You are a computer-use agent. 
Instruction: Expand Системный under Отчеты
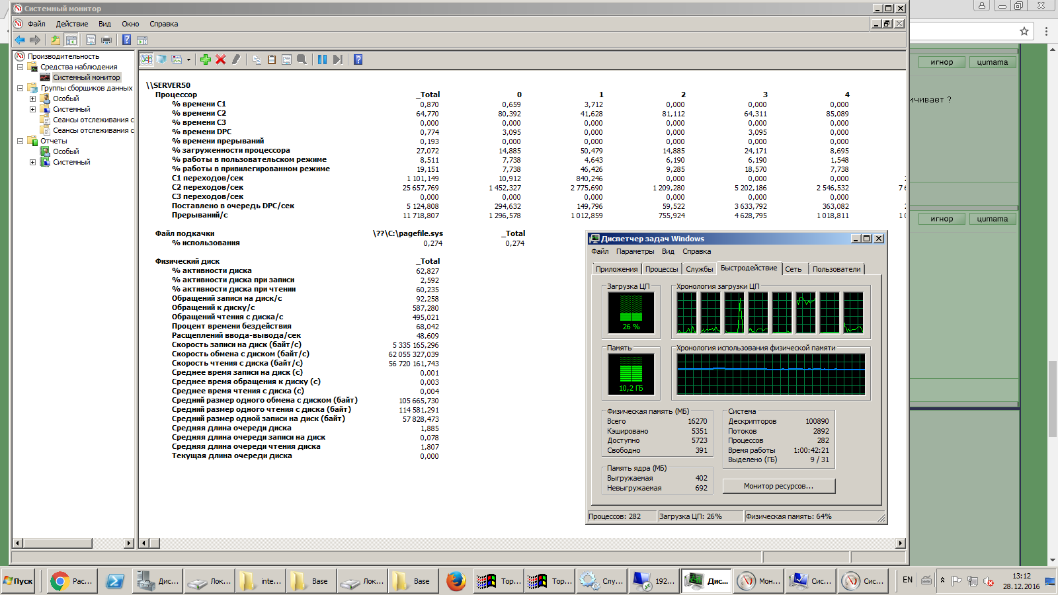32,162
